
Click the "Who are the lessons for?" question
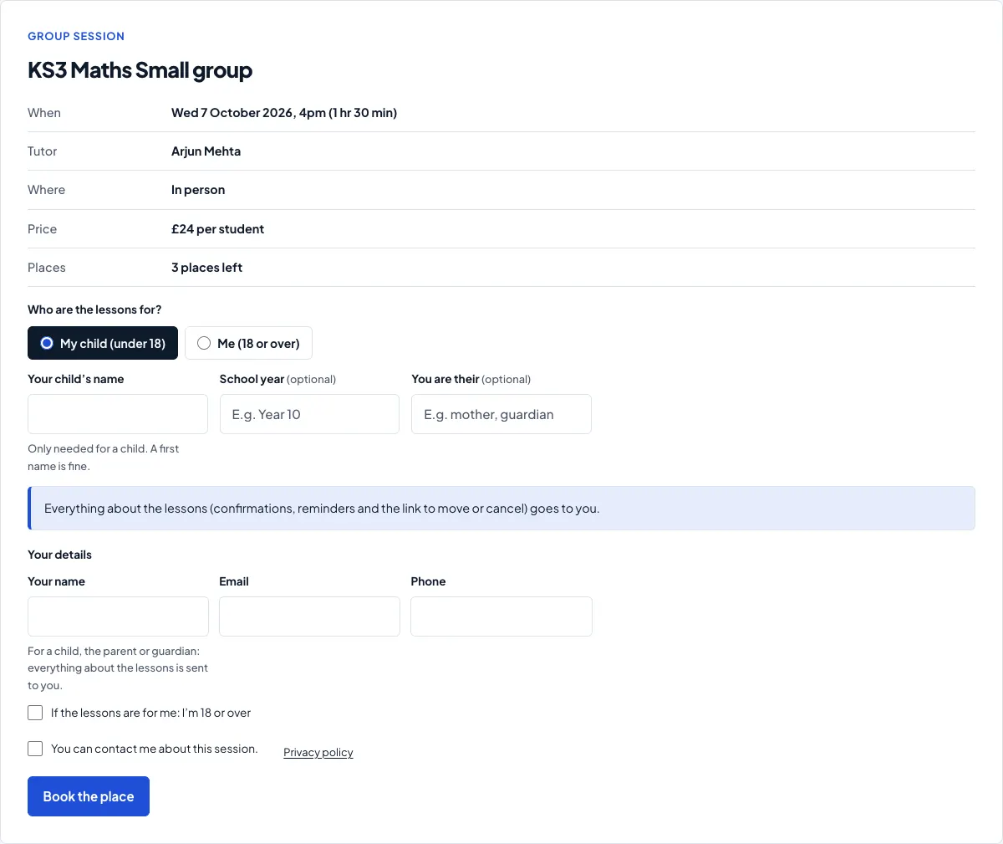click(94, 309)
